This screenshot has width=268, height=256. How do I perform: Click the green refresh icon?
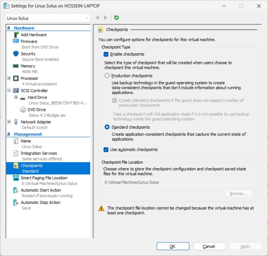click(116, 18)
